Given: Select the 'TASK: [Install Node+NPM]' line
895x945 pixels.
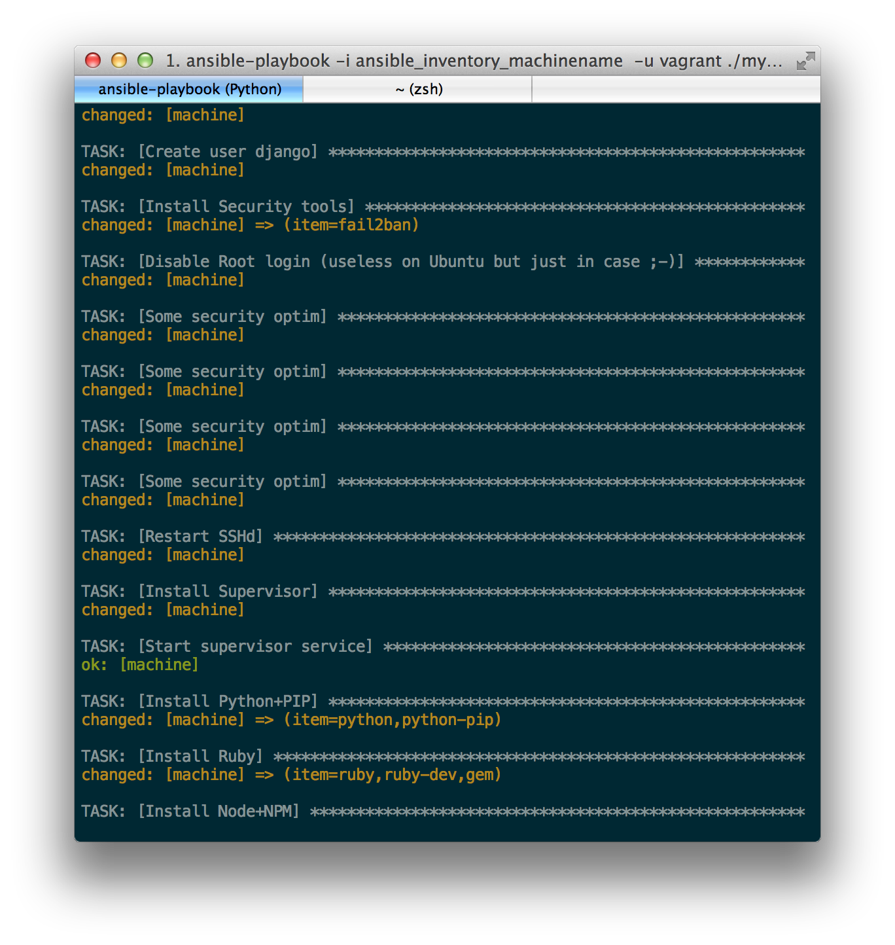Looking at the screenshot, I should (190, 811).
